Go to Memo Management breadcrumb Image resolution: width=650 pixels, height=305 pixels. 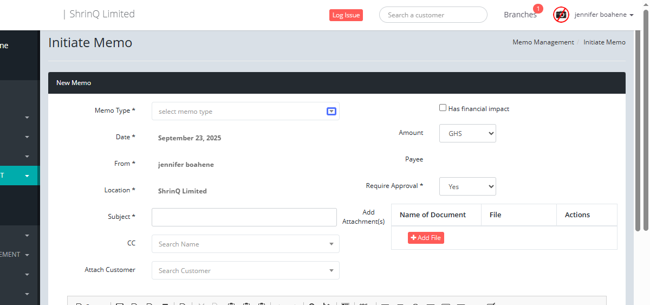(x=543, y=42)
